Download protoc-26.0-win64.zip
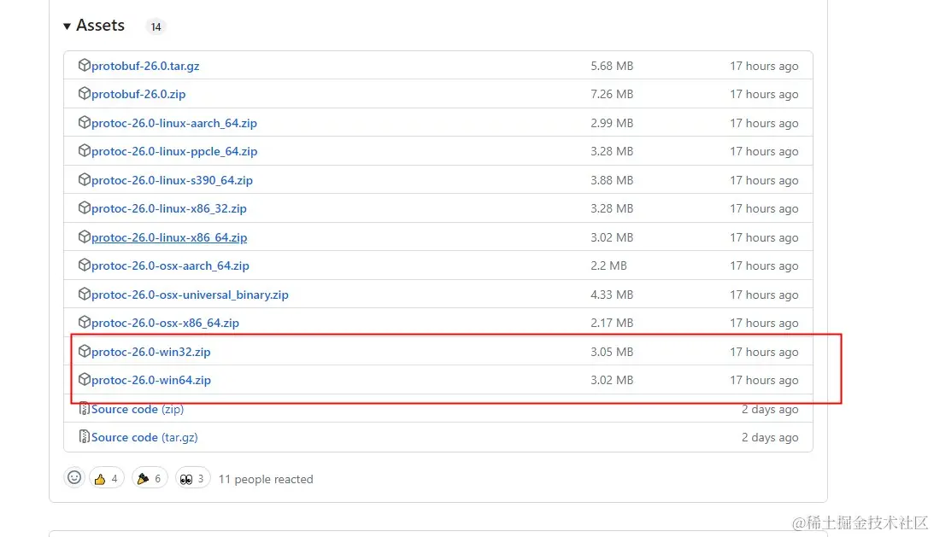934x537 pixels. (150, 380)
